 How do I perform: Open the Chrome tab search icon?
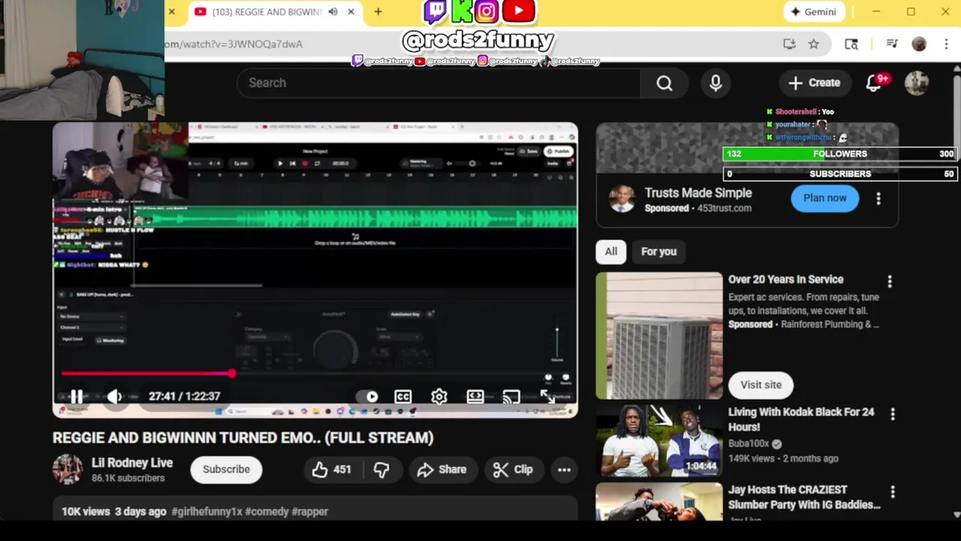(851, 44)
